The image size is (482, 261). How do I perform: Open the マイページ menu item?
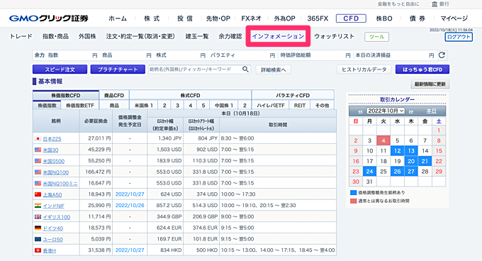[x=454, y=18]
